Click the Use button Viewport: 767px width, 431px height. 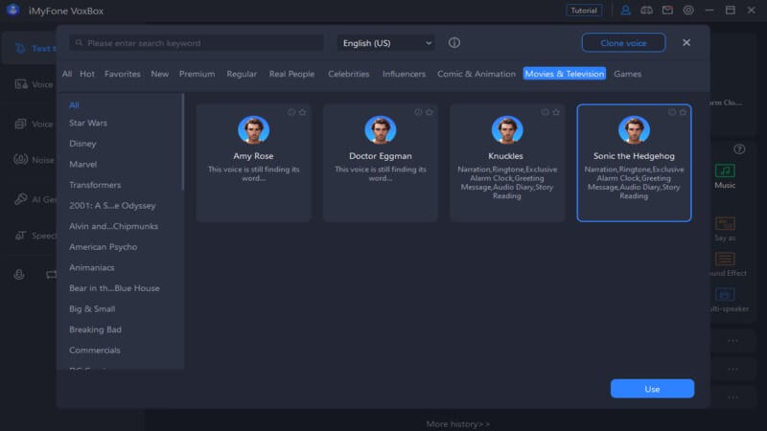tap(652, 389)
